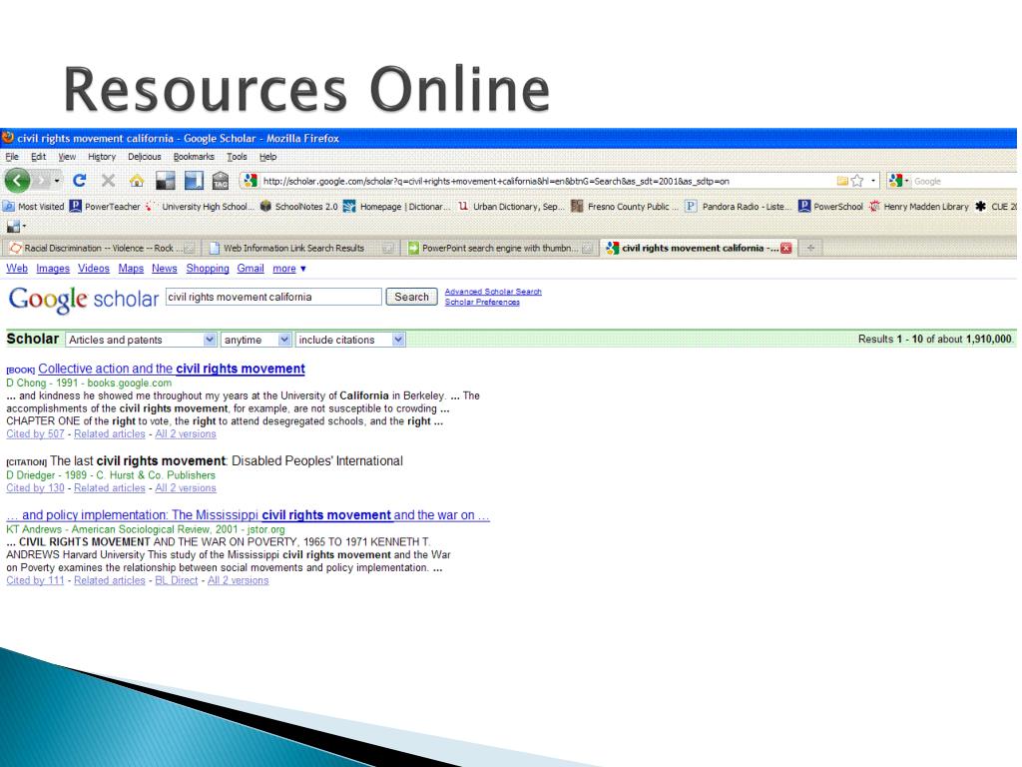Open the PowerSchool bookmark
Viewport: 1022px width, 767px height.
[x=831, y=206]
